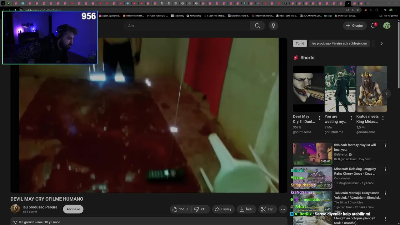Screen dimensions: 400x225
Task: Open the Tüm Yer İşaretleri bookmarks folder
Action: (388, 16)
